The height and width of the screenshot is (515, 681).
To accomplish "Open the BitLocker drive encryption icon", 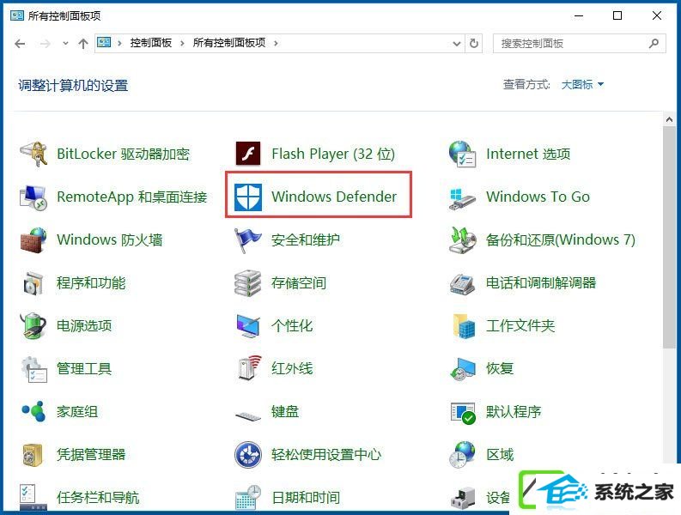I will (33, 154).
